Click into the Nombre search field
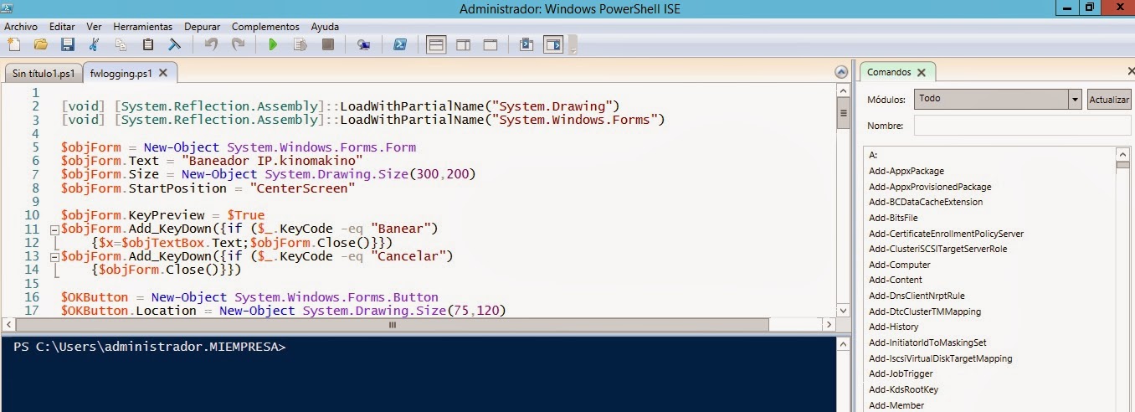 (x=1021, y=126)
